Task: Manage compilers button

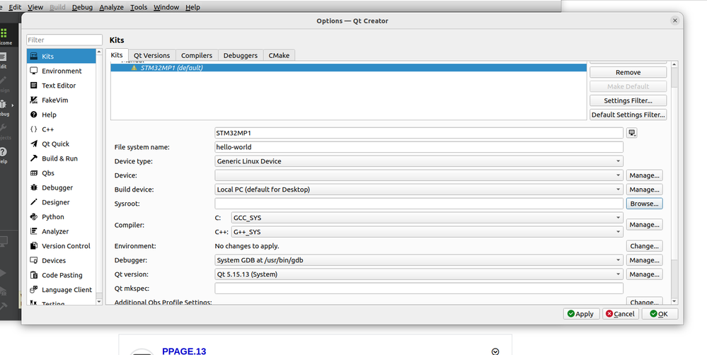Action: coord(644,224)
